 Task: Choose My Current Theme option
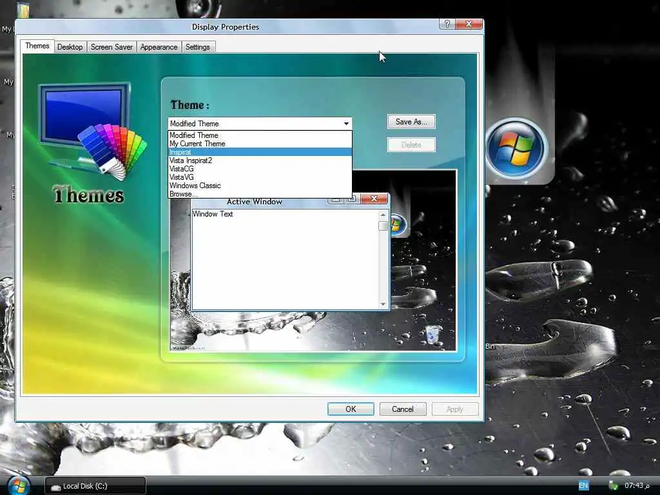tap(260, 144)
